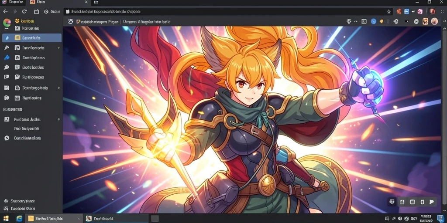Open the sidebar row with the play-box icon

[31, 77]
